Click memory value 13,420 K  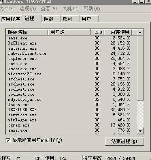[120, 125]
